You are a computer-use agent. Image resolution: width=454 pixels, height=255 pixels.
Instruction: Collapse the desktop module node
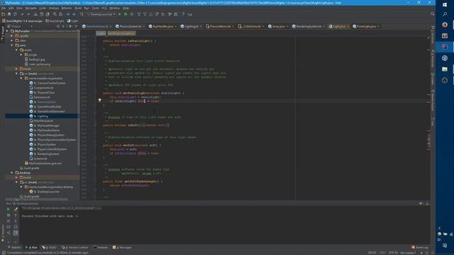tap(12, 173)
